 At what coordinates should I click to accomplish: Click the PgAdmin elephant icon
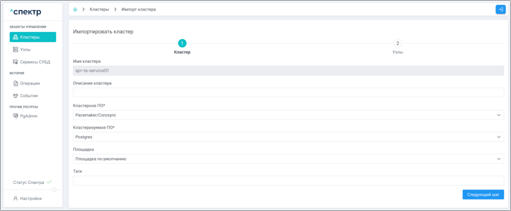point(15,116)
